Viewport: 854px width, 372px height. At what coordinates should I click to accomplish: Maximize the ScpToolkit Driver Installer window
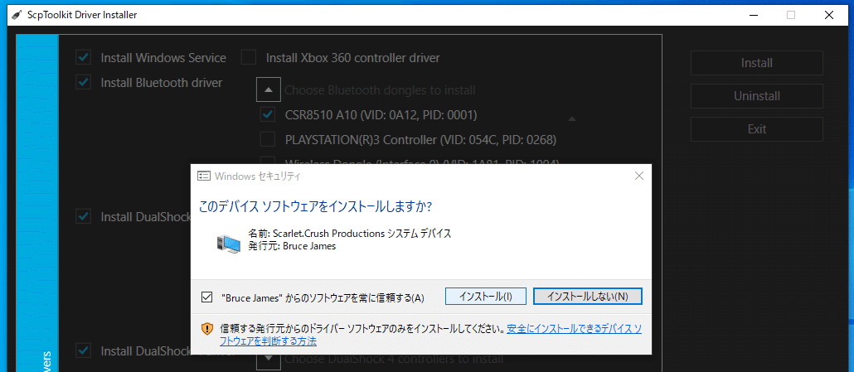coord(791,15)
